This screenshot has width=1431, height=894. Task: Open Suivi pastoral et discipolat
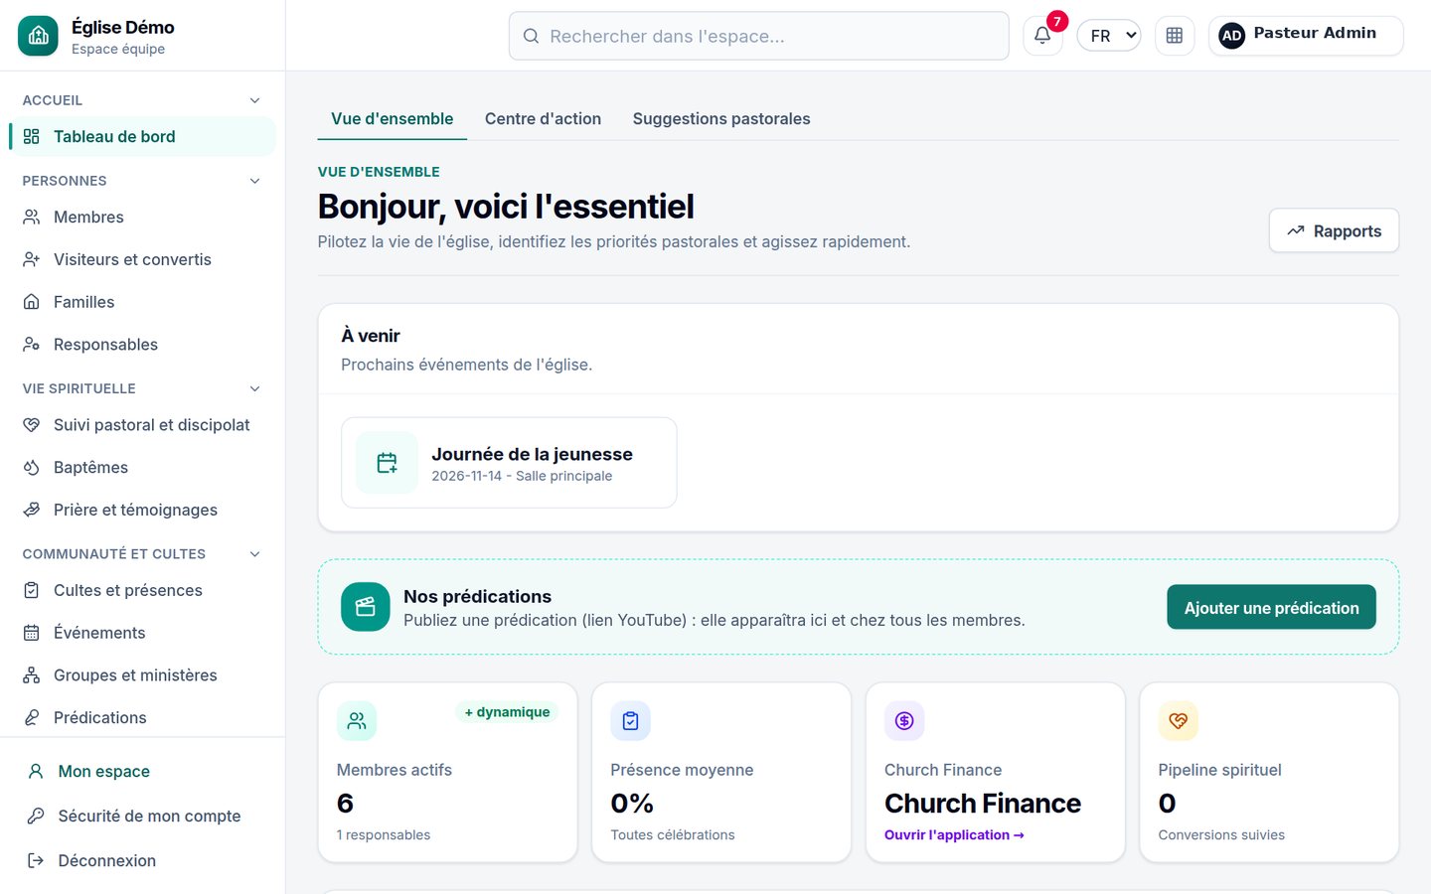142,425
